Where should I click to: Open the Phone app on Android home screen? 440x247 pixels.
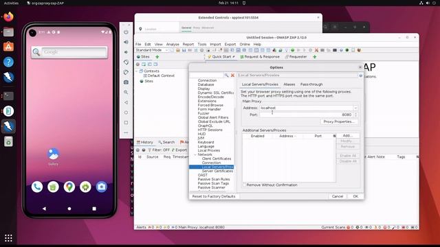[x=37, y=187]
